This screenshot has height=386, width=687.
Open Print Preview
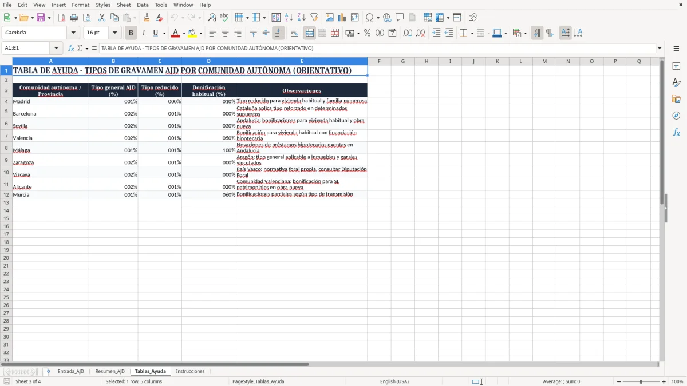coord(86,18)
